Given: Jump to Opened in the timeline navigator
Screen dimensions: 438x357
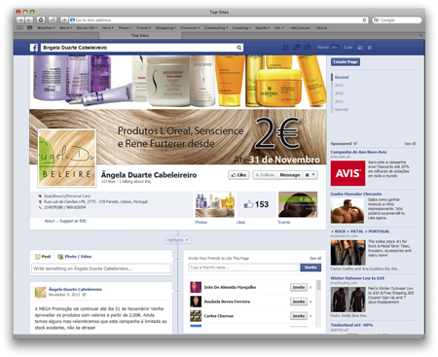Looking at the screenshot, I should tap(341, 110).
